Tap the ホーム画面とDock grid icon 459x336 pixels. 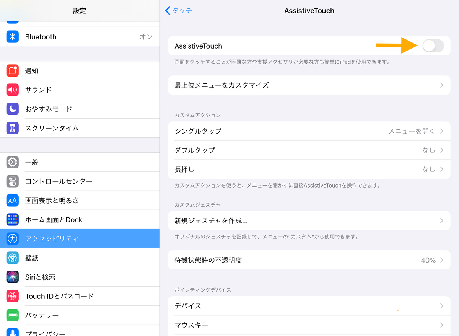13,220
